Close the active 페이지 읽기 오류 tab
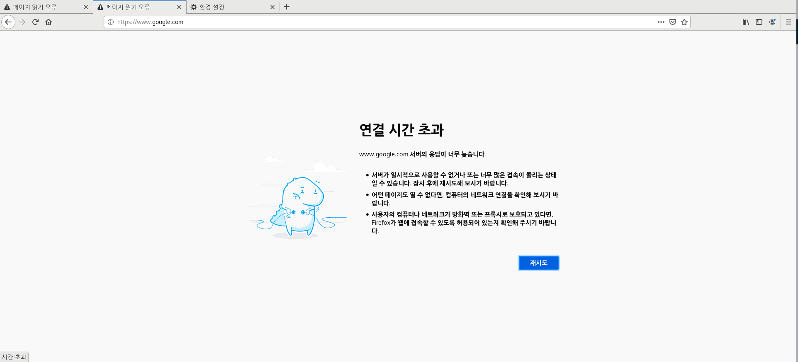 point(179,7)
